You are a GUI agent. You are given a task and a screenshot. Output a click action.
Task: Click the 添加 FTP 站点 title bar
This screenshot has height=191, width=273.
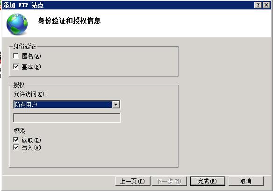point(128,5)
